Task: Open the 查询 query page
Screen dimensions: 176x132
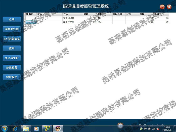Action: (12, 48)
